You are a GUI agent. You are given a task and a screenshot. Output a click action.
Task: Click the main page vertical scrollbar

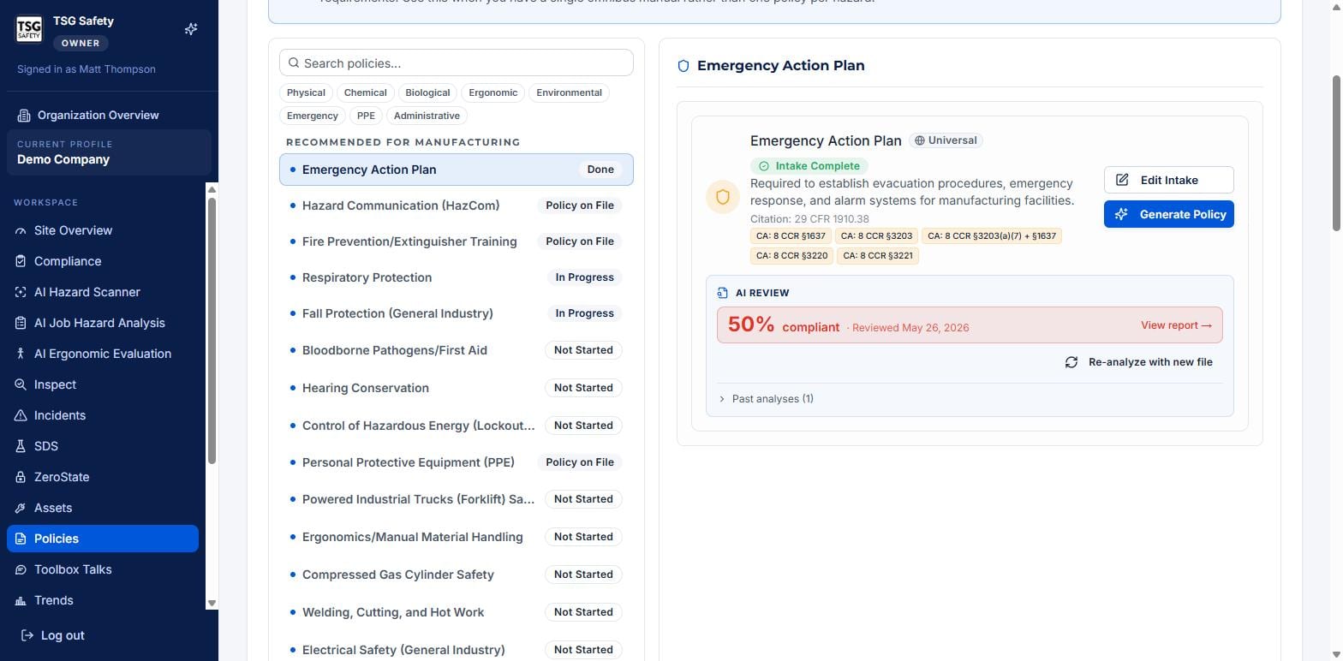tap(1336, 154)
